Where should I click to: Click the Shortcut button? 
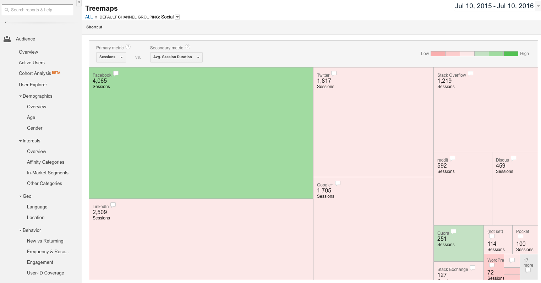(x=94, y=27)
